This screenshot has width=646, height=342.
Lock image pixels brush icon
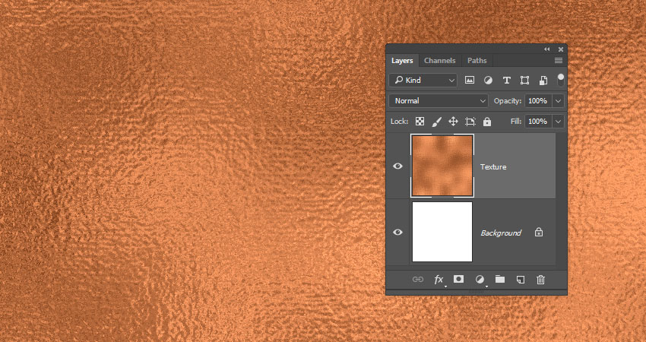436,122
